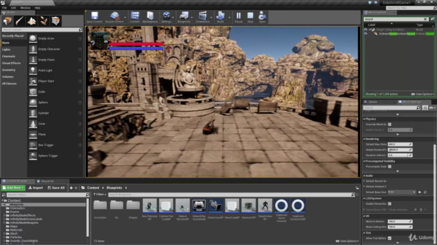Open the Marketplace from the toolbar
This screenshot has height=245, width=437.
pos(150,17)
